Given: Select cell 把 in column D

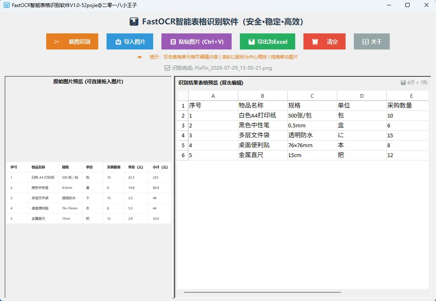Looking at the screenshot, I should click(362, 155).
